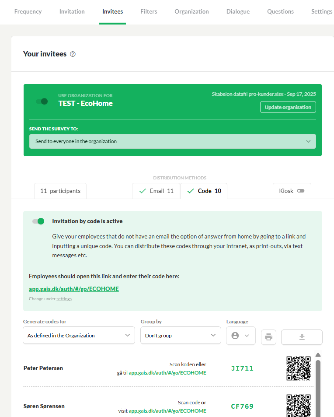Switch to the Filters tab
The height and width of the screenshot is (417, 334).
click(x=149, y=12)
